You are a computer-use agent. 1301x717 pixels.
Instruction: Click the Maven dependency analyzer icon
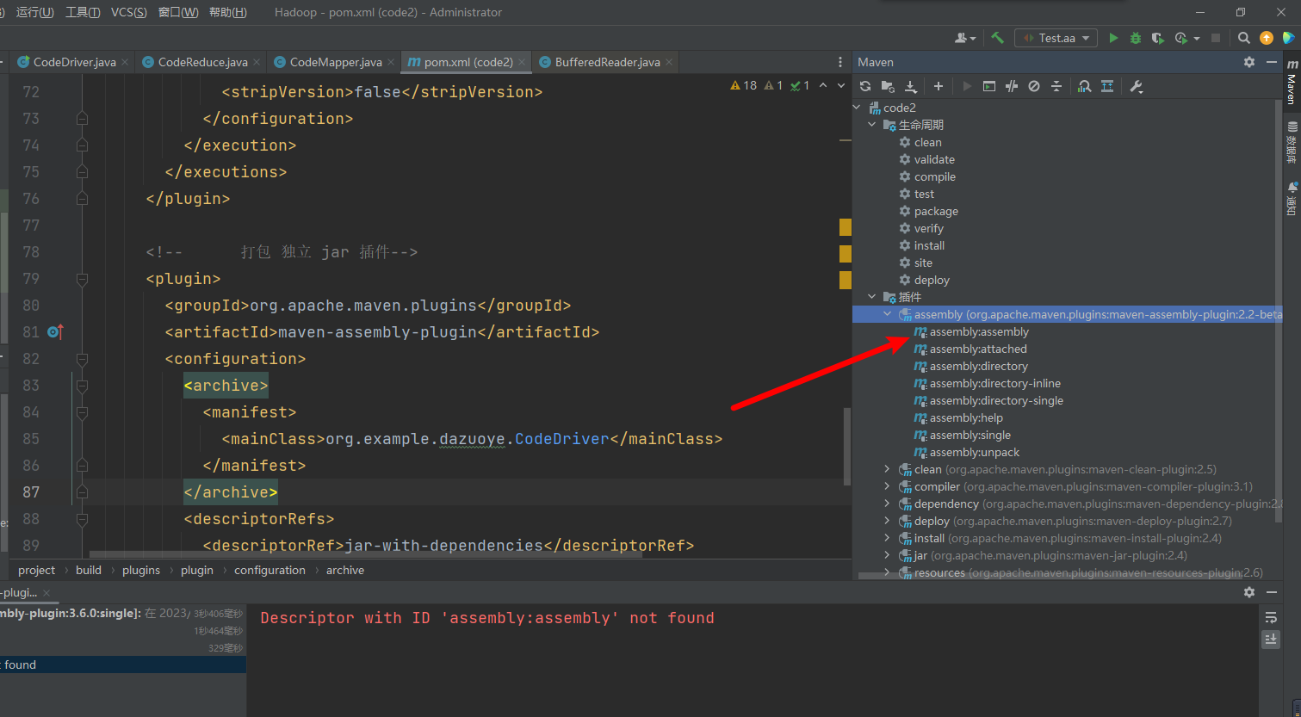click(1085, 86)
